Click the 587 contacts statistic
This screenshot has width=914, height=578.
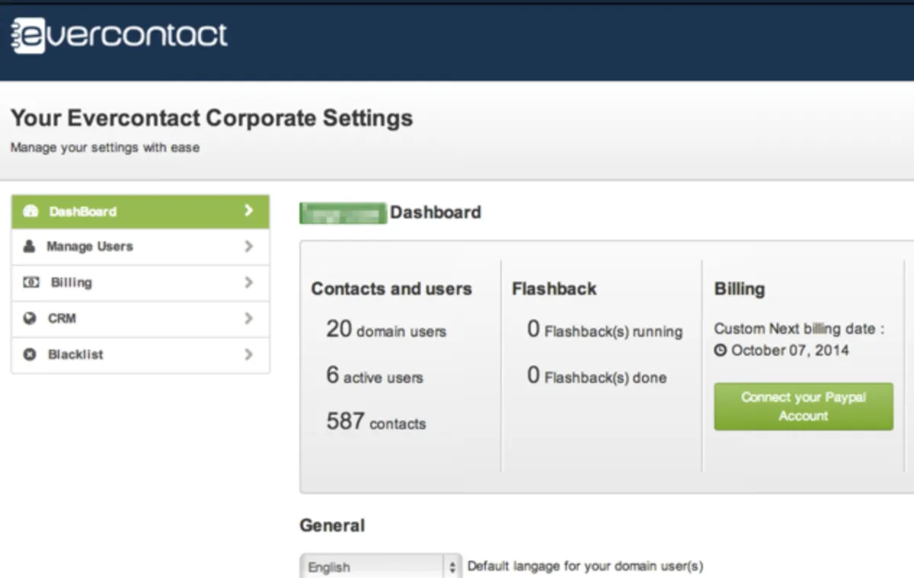pyautogui.click(x=376, y=422)
